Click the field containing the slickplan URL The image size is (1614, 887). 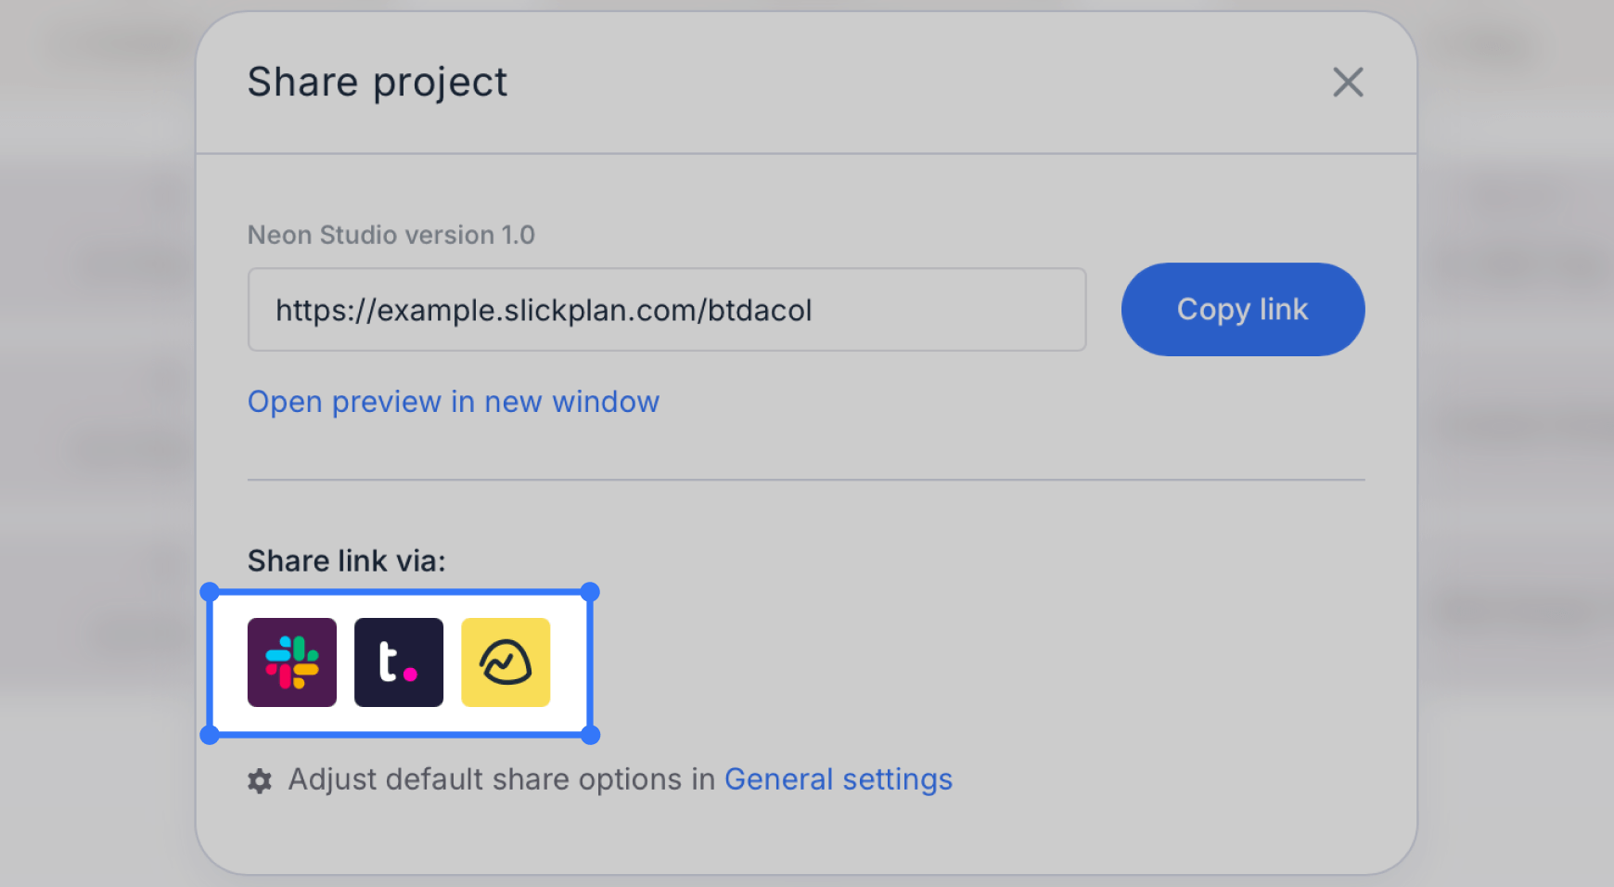[x=666, y=310]
